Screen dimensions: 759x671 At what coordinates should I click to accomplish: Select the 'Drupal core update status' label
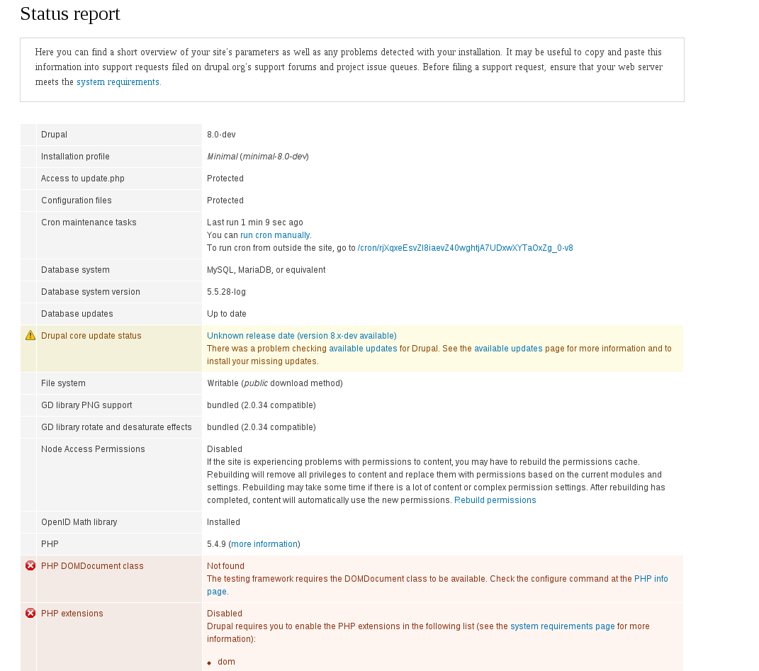[x=91, y=336]
